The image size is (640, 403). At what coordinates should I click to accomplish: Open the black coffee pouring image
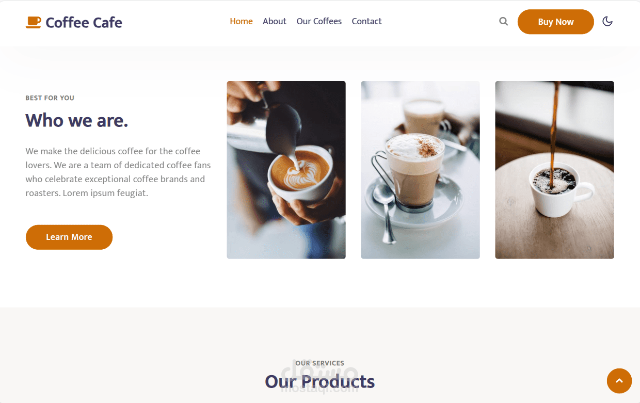pos(554,170)
